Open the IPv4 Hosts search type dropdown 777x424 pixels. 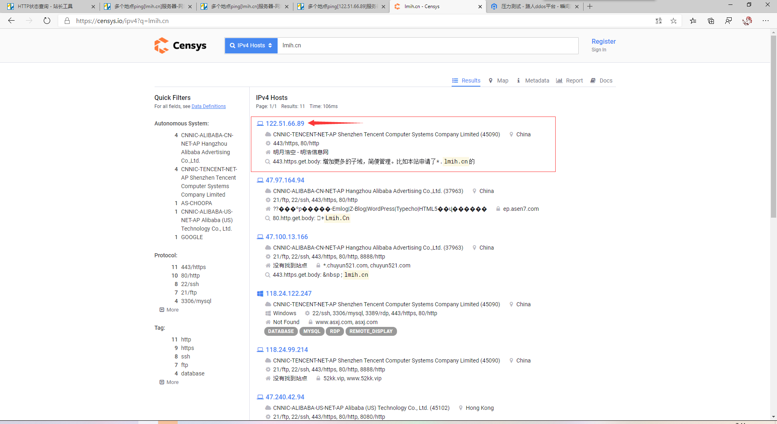(251, 45)
